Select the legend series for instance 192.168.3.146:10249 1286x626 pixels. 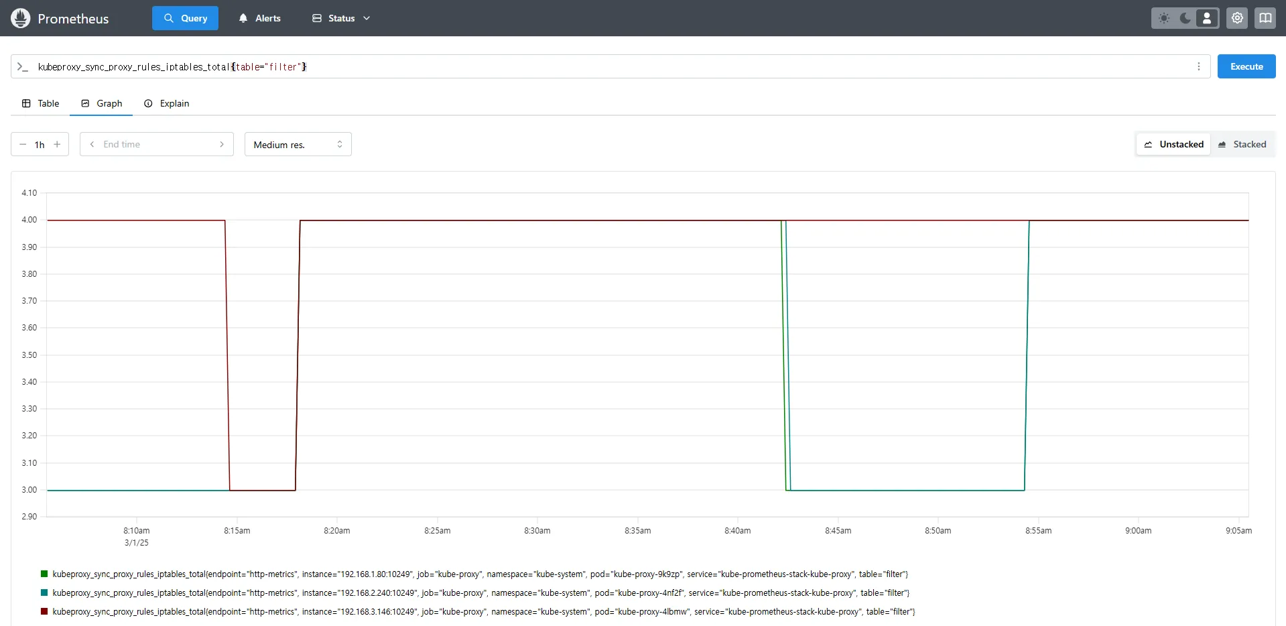point(483,612)
